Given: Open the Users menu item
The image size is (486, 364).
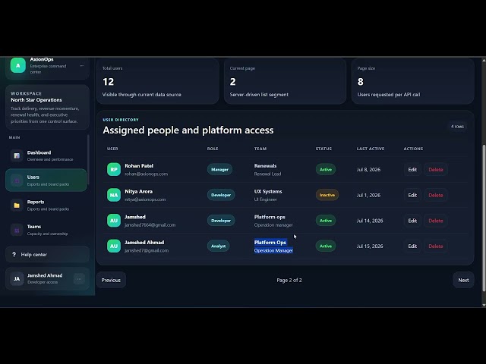Looking at the screenshot, I should (46, 180).
